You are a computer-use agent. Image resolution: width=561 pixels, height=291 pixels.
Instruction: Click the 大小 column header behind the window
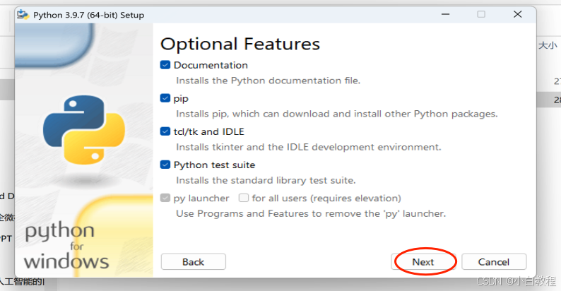[x=548, y=45]
